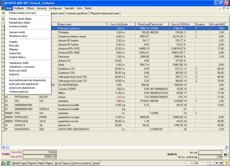Click the yellow question mark help icon
The width and height of the screenshot is (230, 166).
tap(227, 164)
